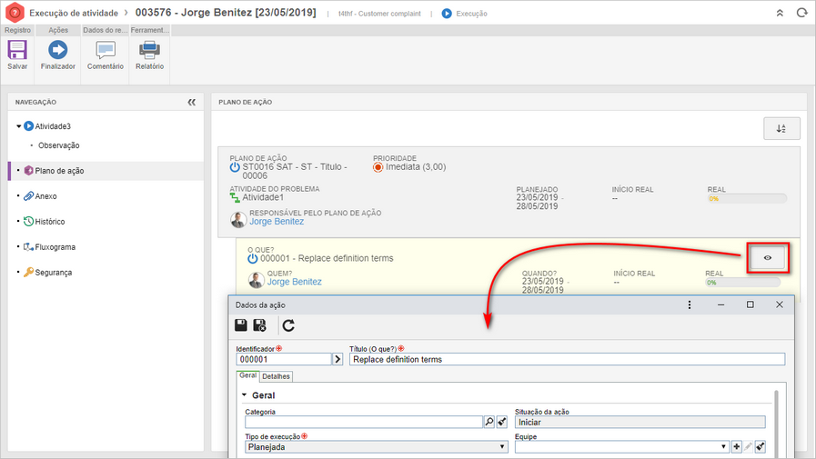
Task: Click the Imediata priority icon
Action: coord(378,167)
